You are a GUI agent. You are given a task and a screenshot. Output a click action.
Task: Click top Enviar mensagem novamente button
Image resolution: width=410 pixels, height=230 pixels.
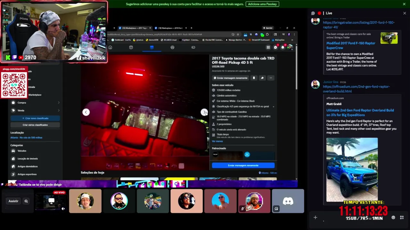(x=231, y=78)
